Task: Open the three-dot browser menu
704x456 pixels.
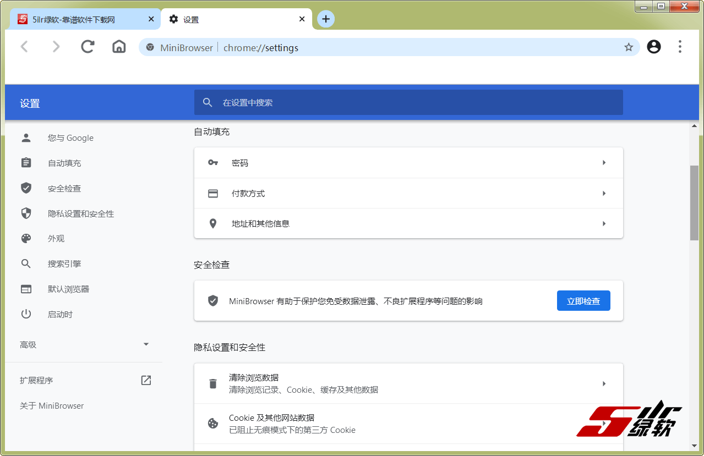Action: [x=680, y=47]
